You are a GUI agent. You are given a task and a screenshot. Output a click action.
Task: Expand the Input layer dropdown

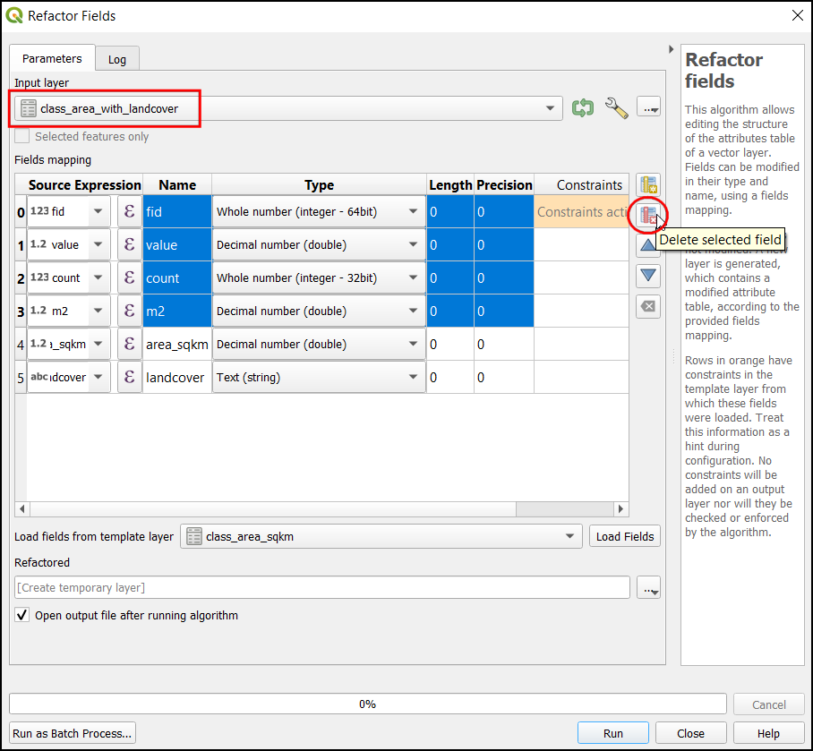(550, 109)
